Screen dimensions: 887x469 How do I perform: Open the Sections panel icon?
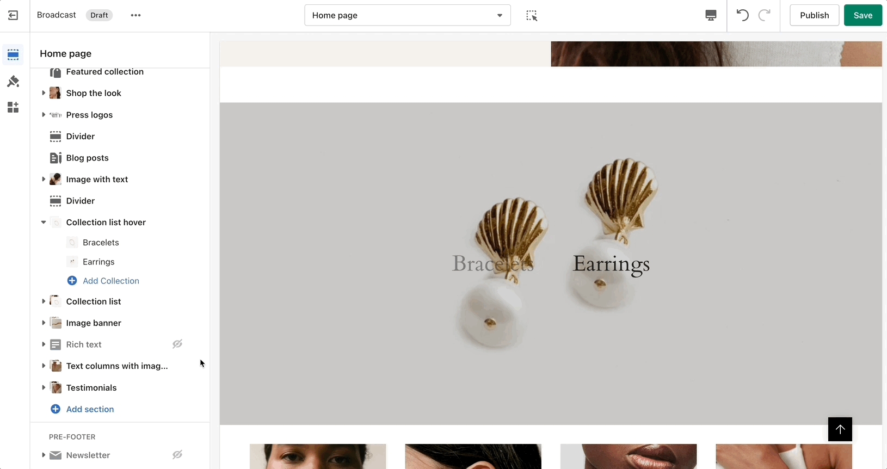pyautogui.click(x=13, y=55)
